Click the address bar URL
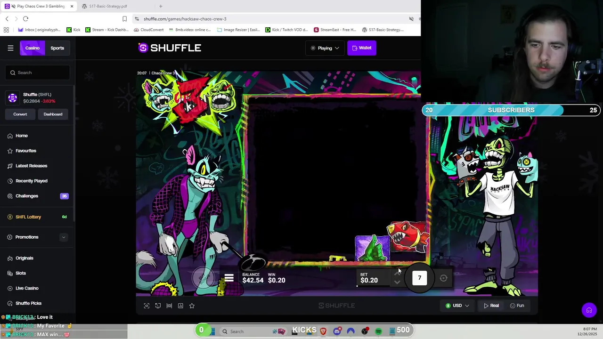Image resolution: width=603 pixels, height=339 pixels. [185, 19]
